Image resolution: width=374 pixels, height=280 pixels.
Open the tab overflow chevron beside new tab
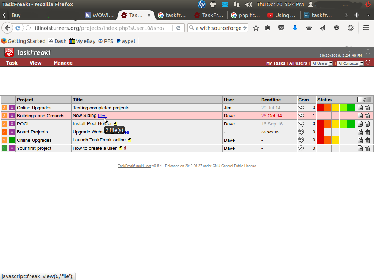[346, 15]
